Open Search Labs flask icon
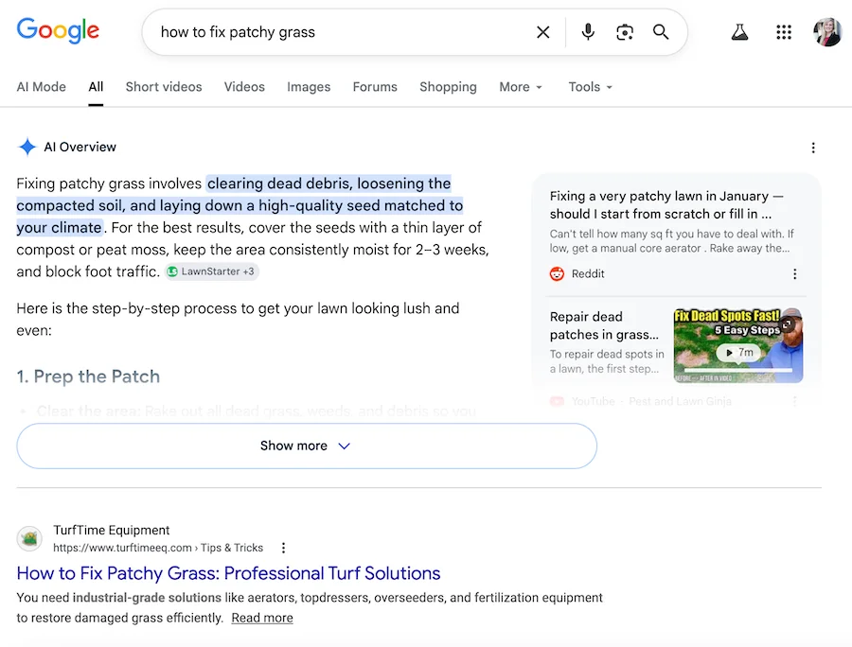Viewport: 852px width, 647px height. tap(739, 32)
